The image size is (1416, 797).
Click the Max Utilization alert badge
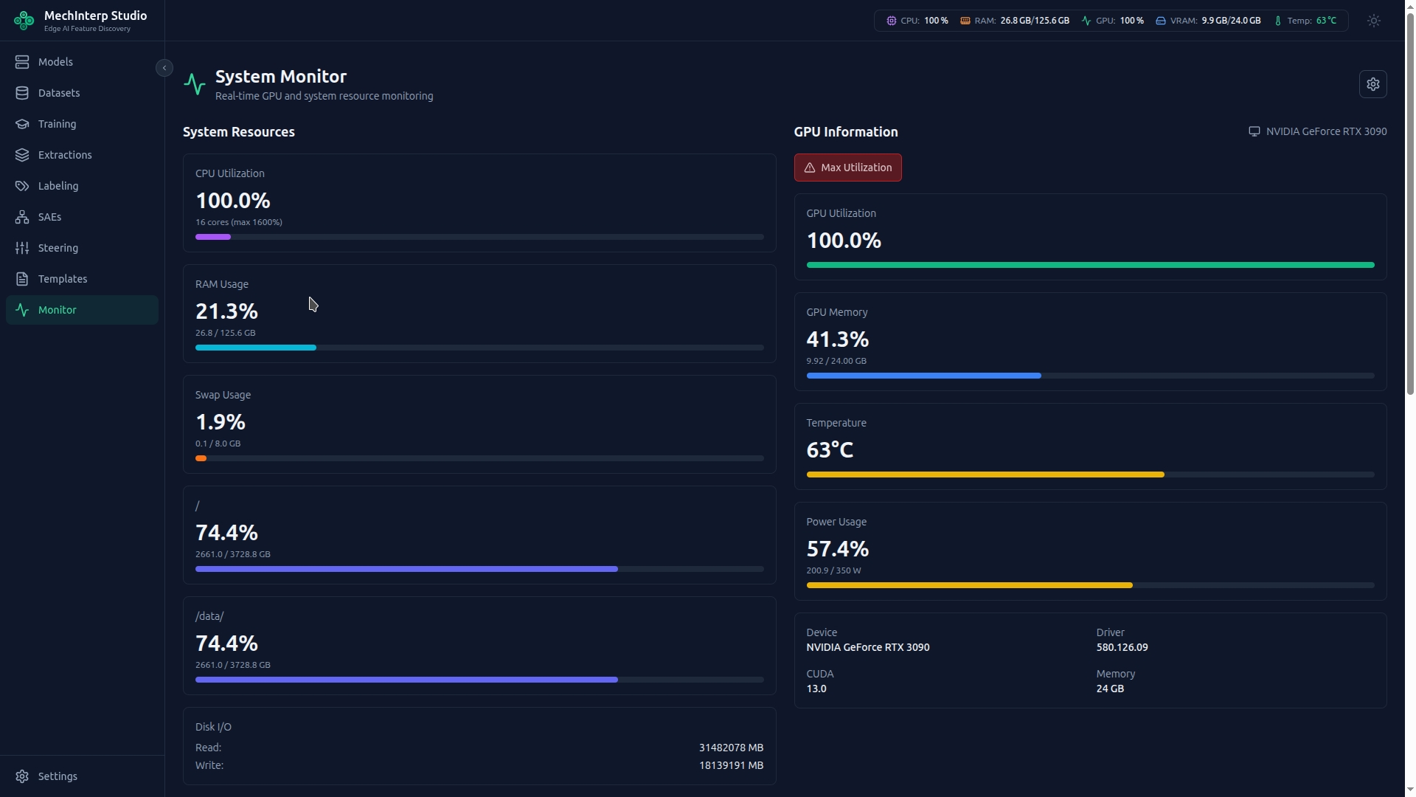coord(847,168)
